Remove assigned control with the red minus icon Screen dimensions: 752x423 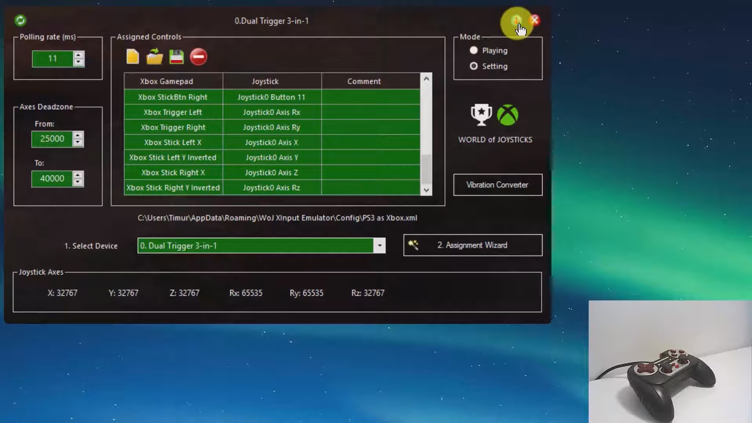click(x=199, y=57)
